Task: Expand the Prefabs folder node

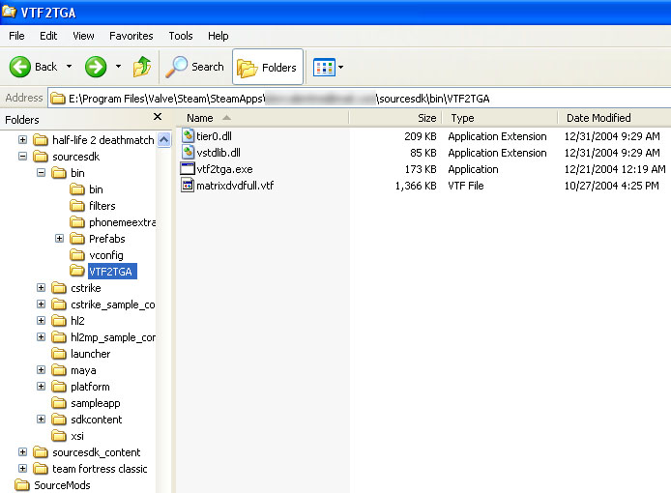Action: click(x=59, y=239)
